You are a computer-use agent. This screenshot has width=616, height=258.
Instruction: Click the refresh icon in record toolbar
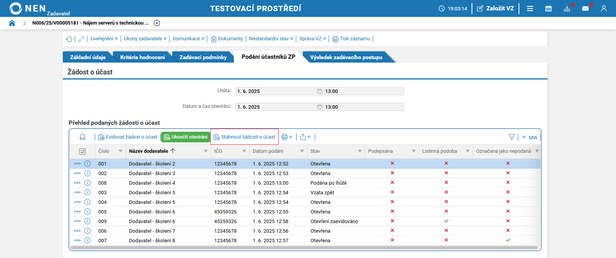(69, 39)
